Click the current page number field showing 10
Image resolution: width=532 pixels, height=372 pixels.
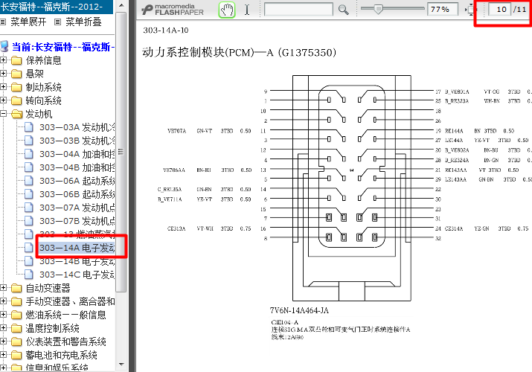(499, 10)
